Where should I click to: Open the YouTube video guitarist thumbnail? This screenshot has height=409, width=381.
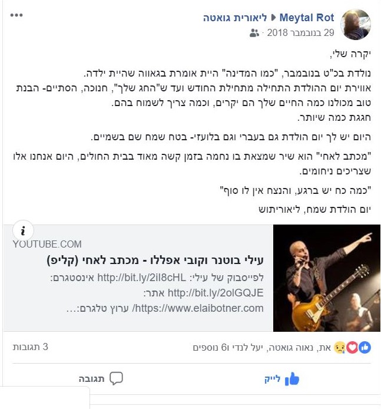[x=327, y=278]
